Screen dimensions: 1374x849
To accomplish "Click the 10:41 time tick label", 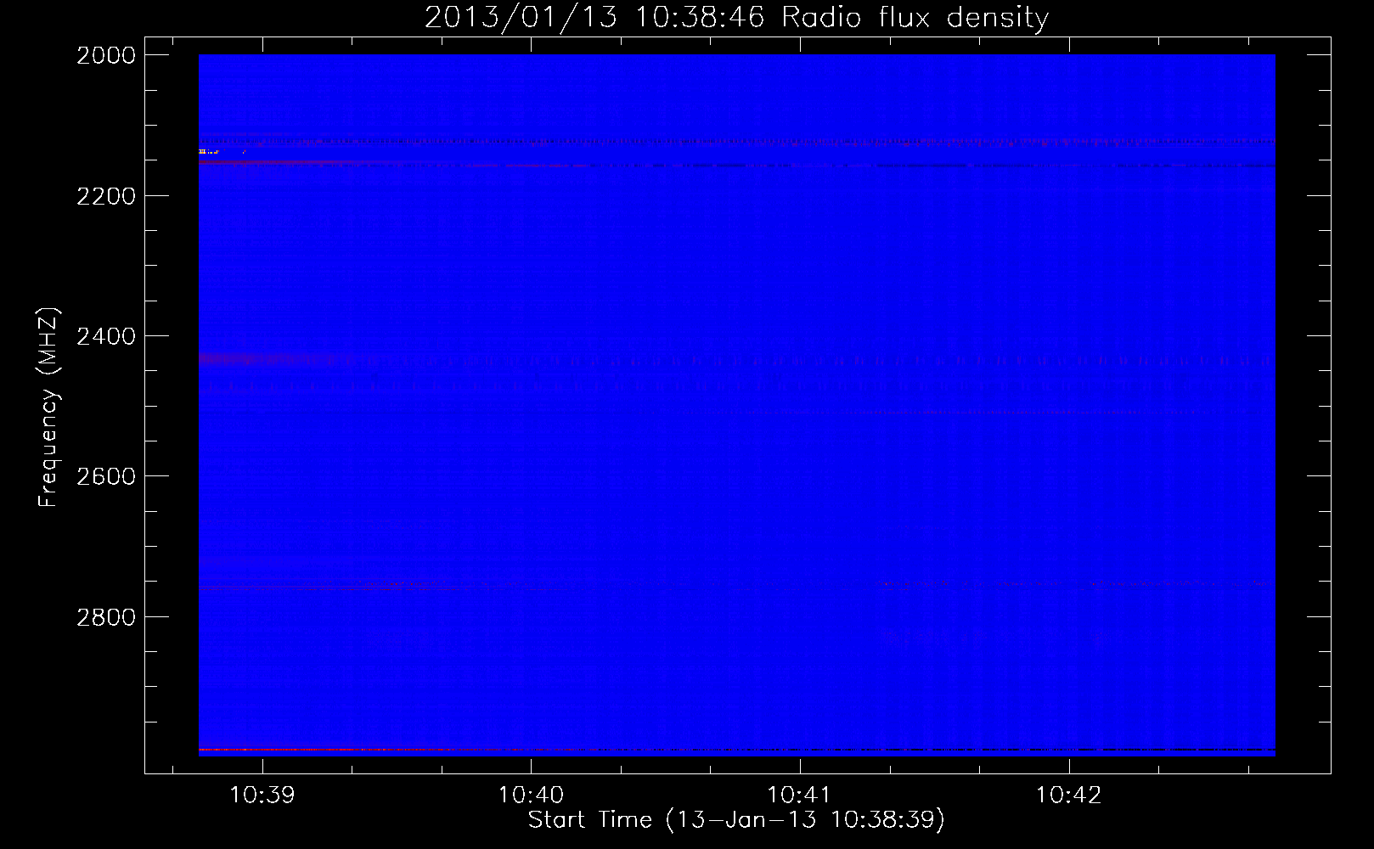I will pyautogui.click(x=799, y=795).
